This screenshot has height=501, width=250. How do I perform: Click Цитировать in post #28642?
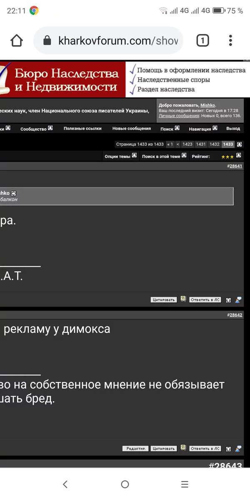click(164, 448)
